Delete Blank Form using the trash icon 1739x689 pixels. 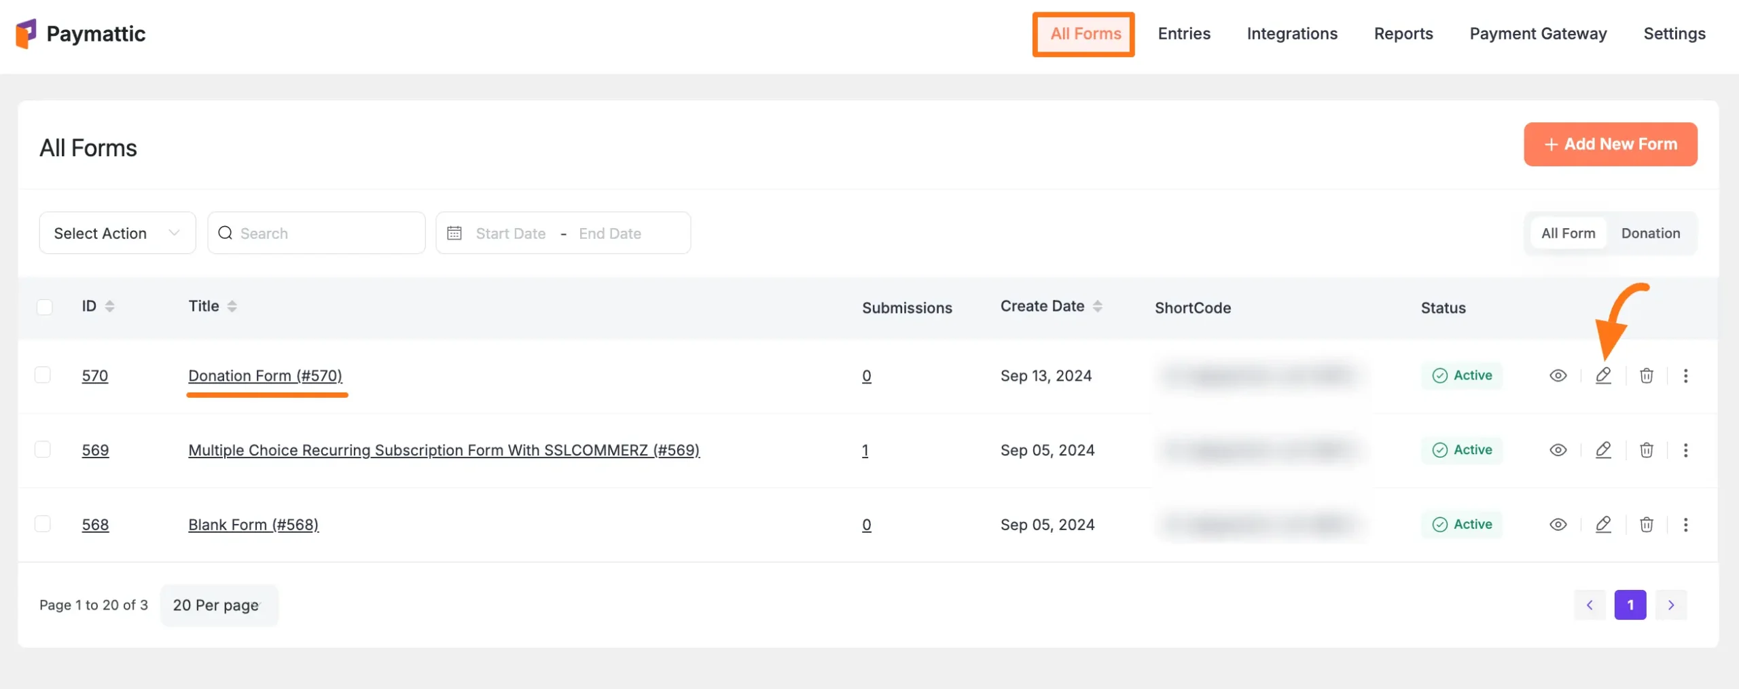1646,525
